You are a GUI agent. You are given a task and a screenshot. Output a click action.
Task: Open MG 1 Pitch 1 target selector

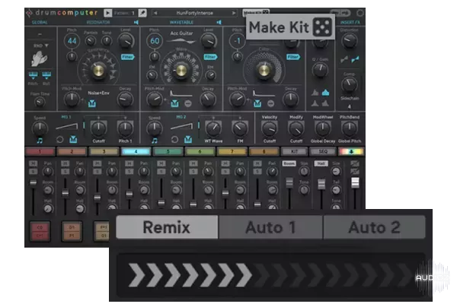tap(126, 141)
